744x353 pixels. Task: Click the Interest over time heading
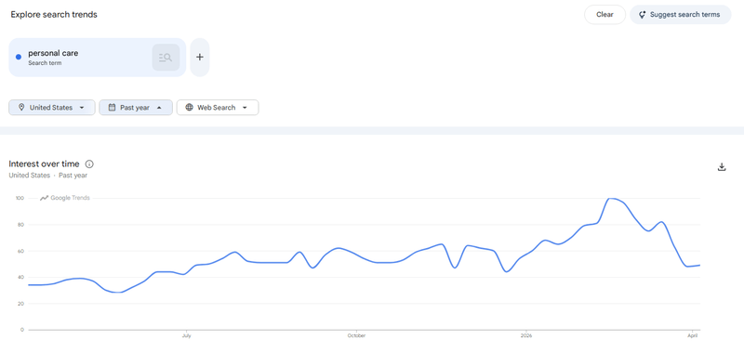pyautogui.click(x=44, y=163)
